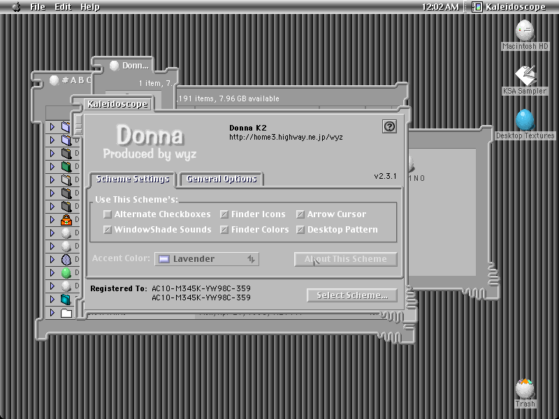Open the Kaleidoscope application menu

(509, 7)
